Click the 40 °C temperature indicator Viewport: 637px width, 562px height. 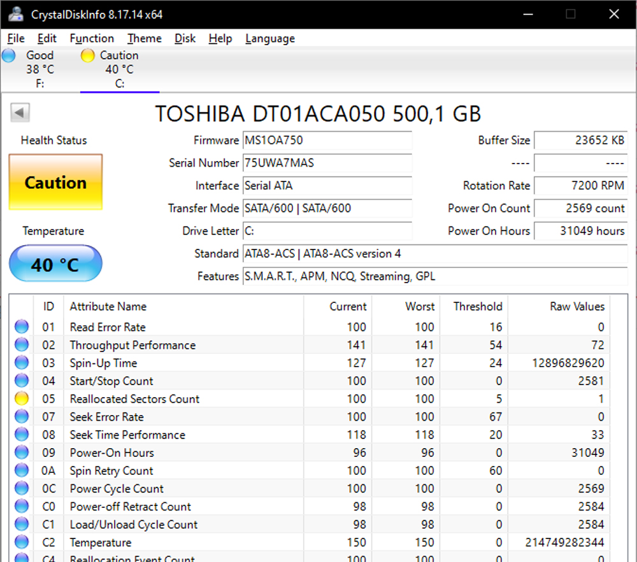55,263
